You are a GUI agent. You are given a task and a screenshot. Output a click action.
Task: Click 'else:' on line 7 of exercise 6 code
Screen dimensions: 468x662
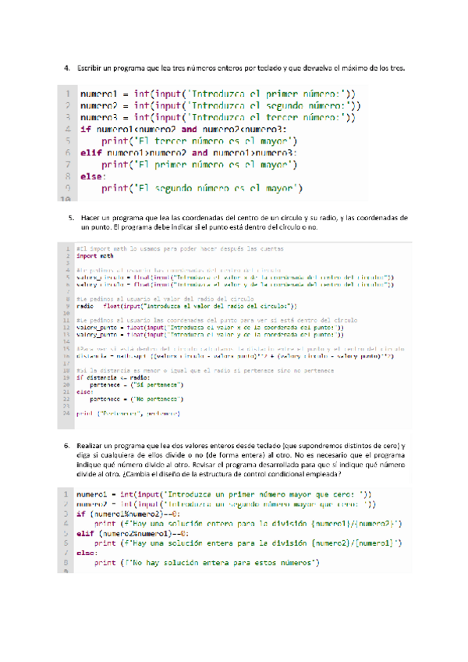coord(87,553)
